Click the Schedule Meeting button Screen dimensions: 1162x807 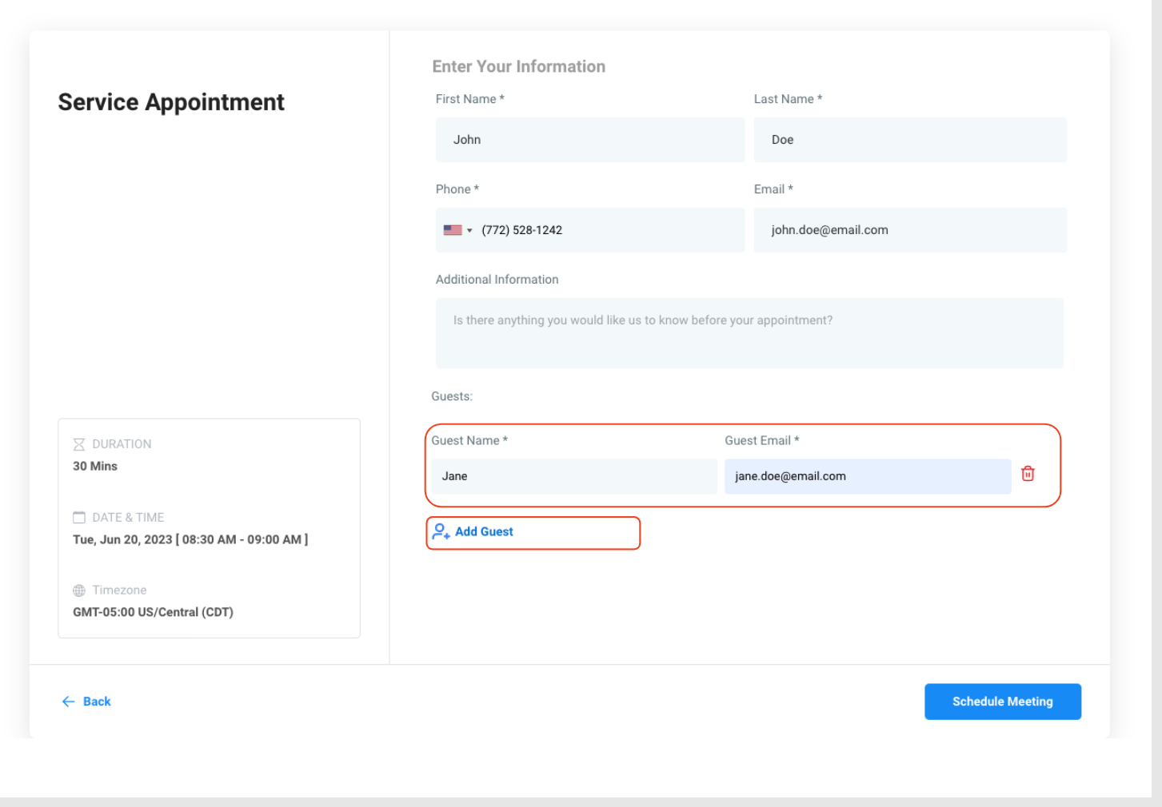(x=1003, y=702)
